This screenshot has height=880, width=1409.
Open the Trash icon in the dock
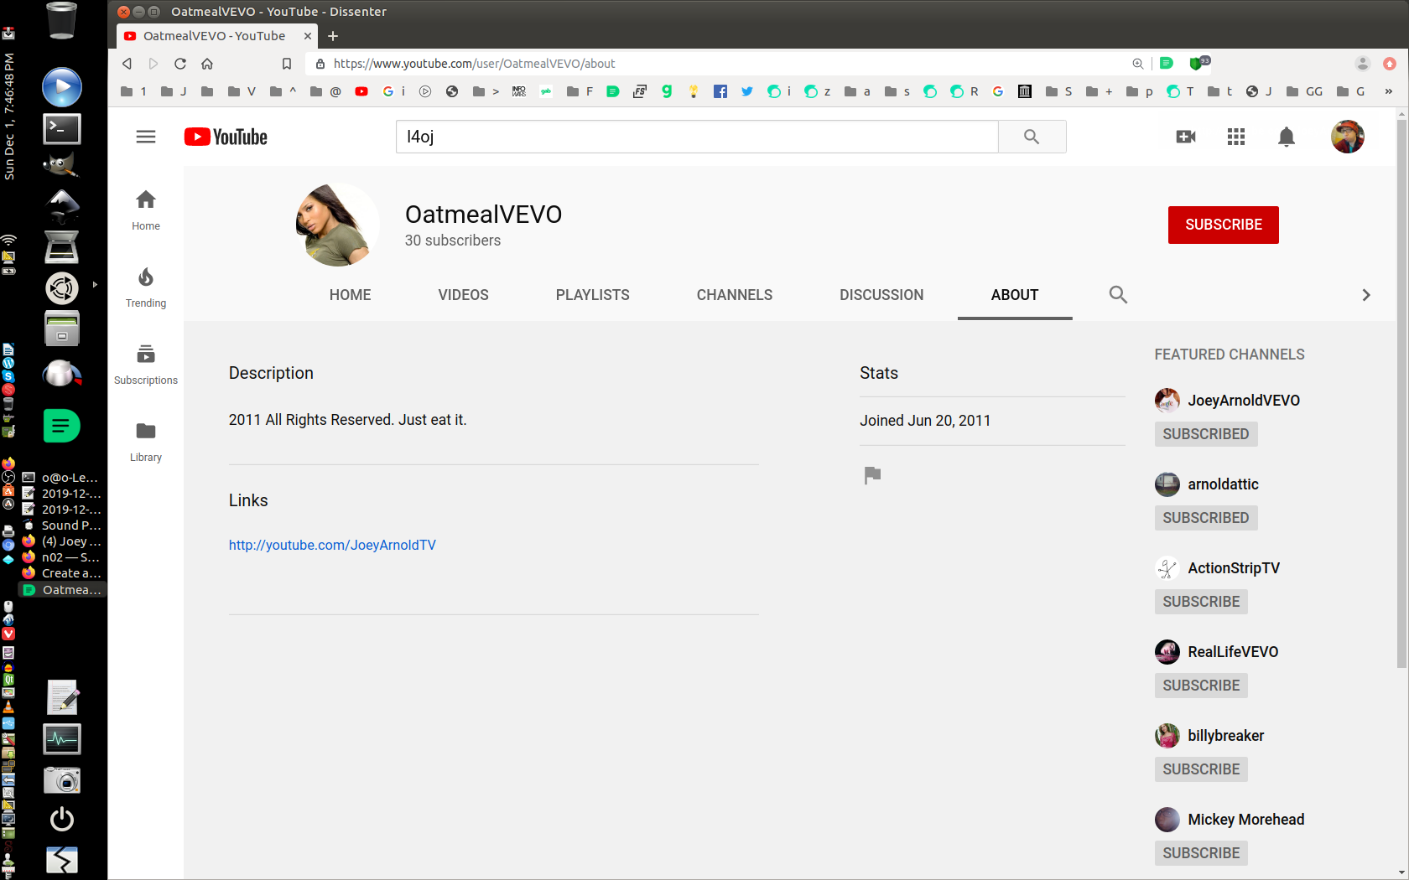click(62, 20)
